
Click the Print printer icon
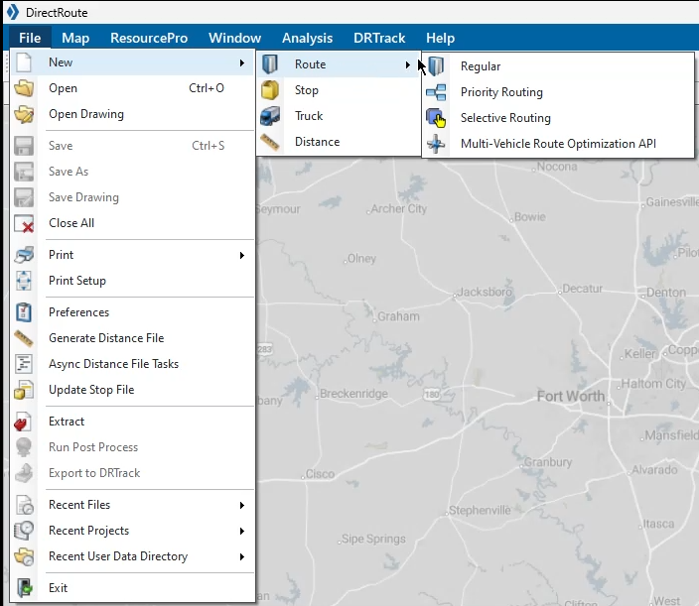[x=24, y=255]
